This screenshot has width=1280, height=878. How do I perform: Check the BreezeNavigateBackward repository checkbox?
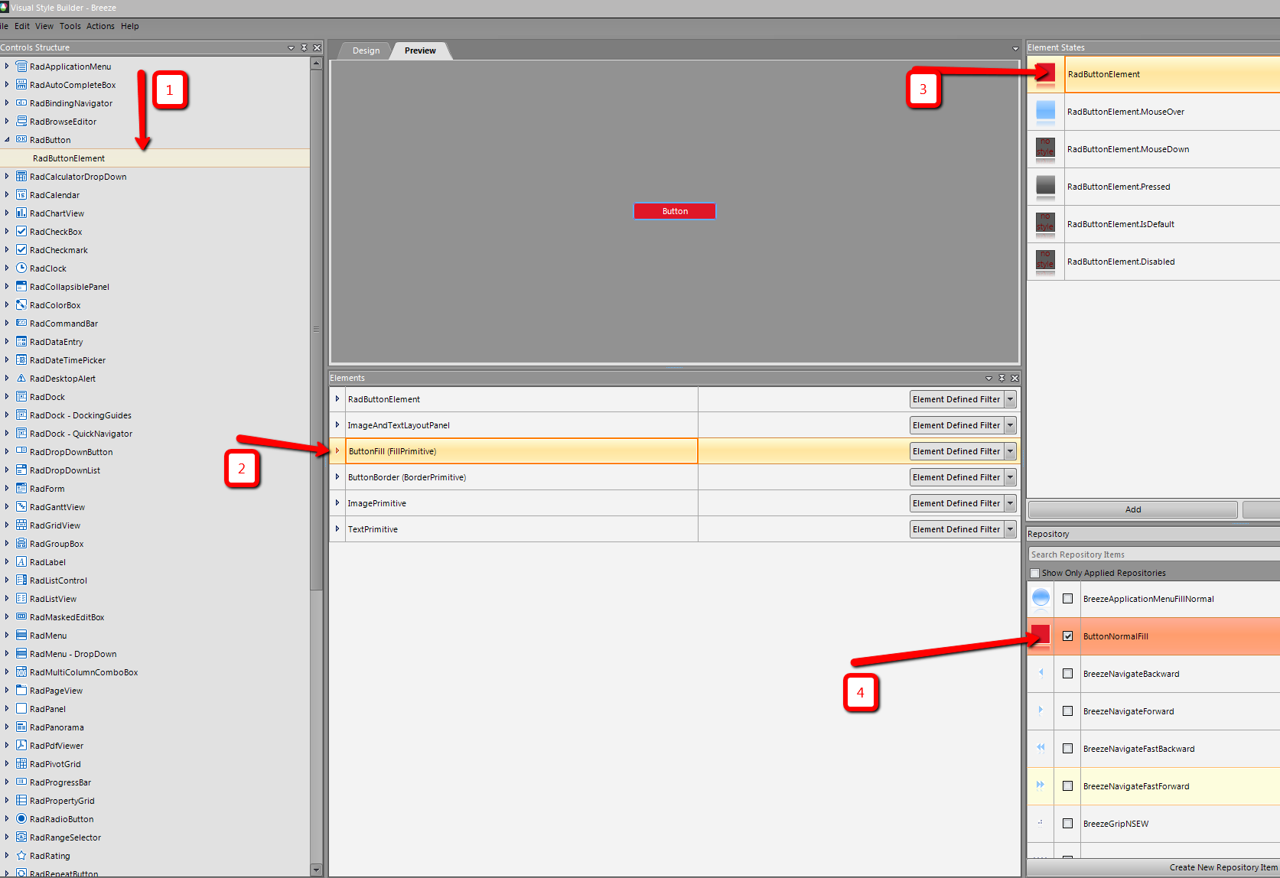tap(1067, 674)
